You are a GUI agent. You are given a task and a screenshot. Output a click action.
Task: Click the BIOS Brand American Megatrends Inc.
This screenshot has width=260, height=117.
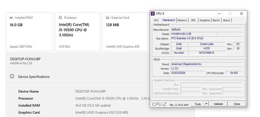(206, 64)
